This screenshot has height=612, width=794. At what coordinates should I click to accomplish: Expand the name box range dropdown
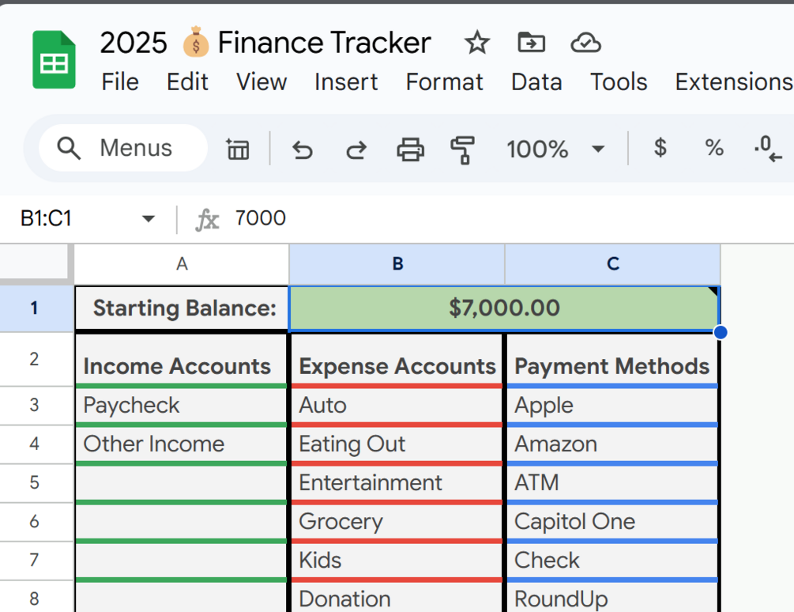pos(148,219)
